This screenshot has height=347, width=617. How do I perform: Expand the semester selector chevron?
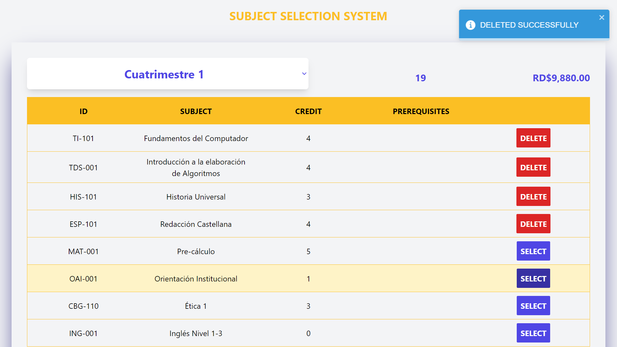304,74
